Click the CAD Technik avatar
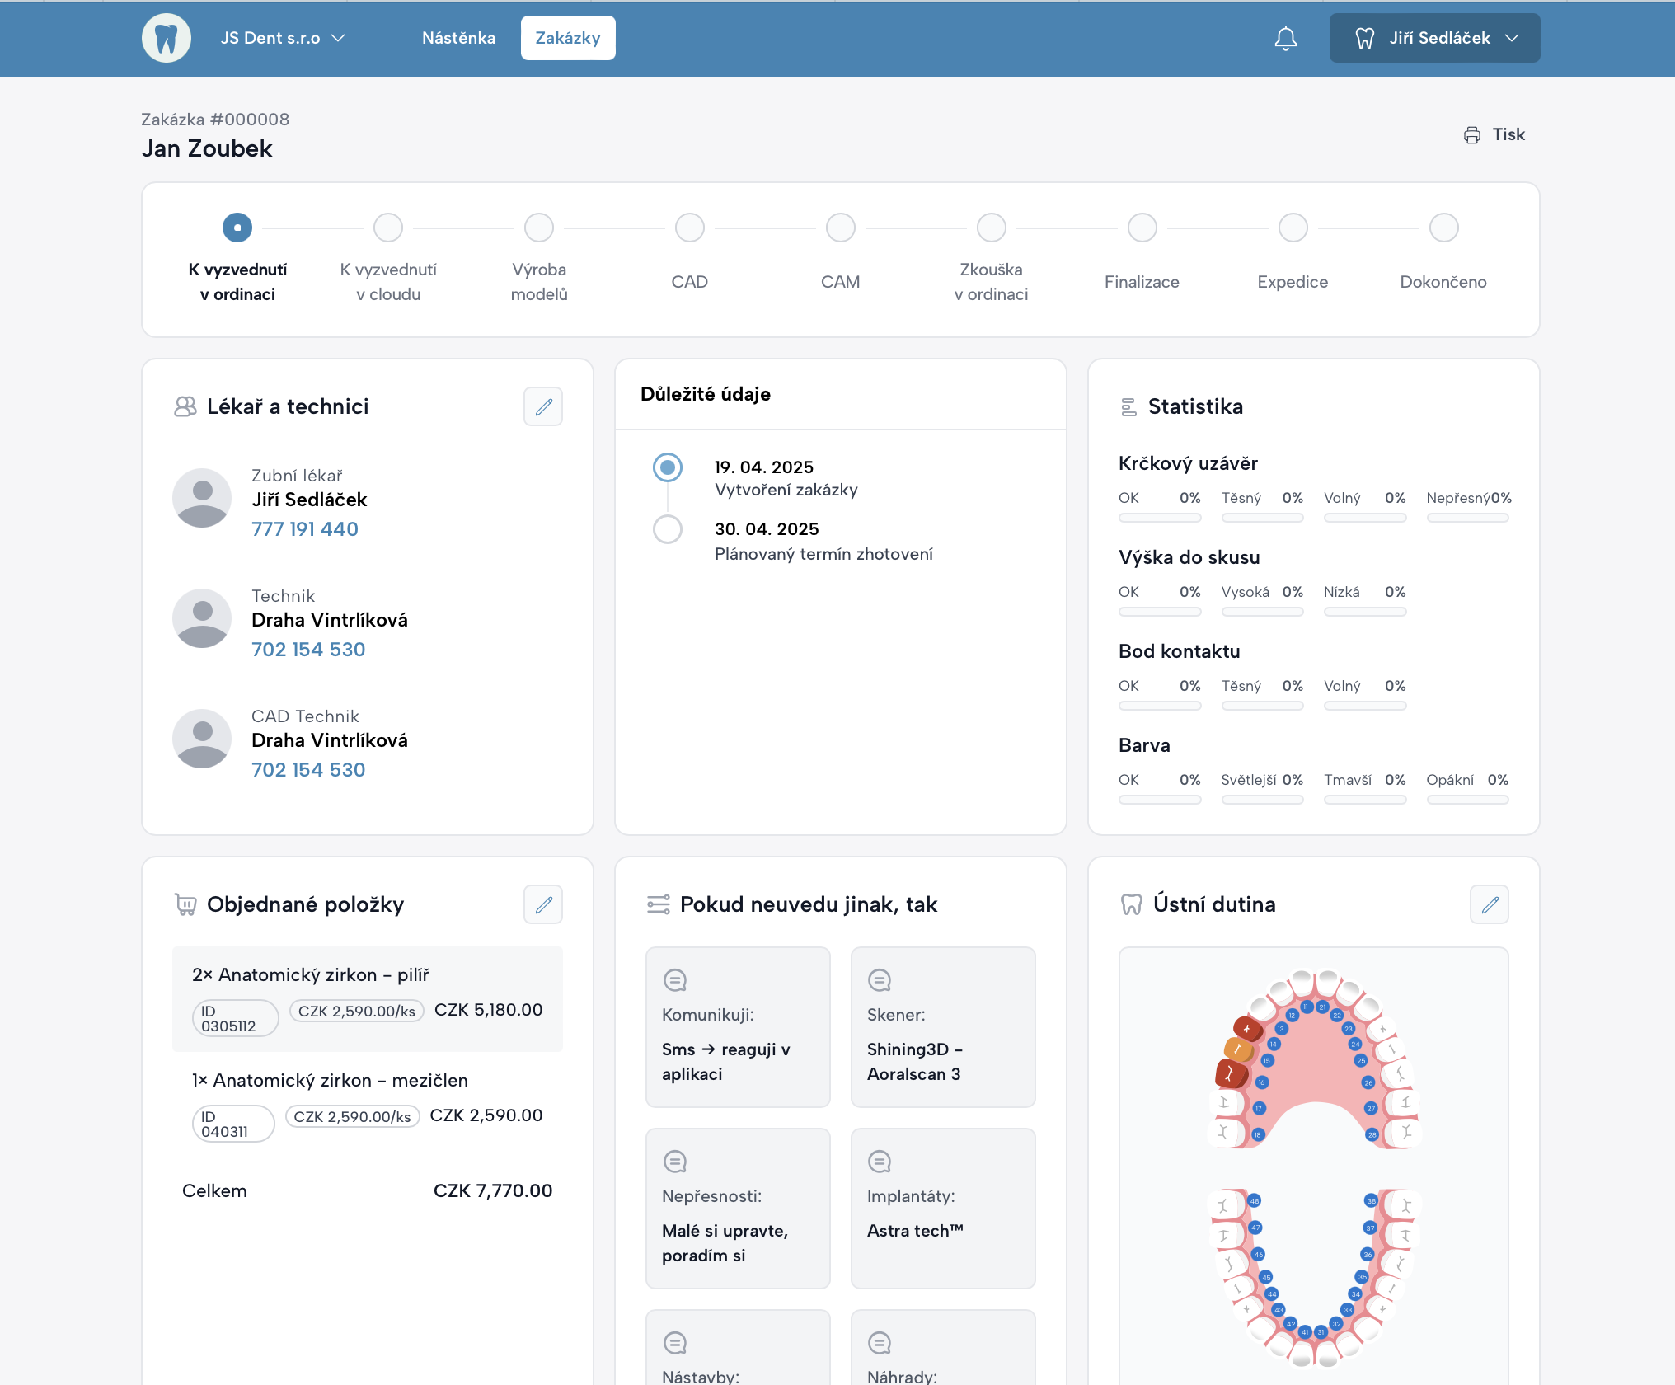 [202, 739]
